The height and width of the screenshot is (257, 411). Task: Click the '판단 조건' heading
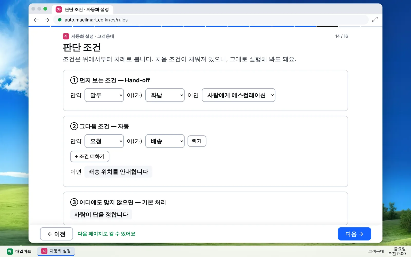coord(82,48)
